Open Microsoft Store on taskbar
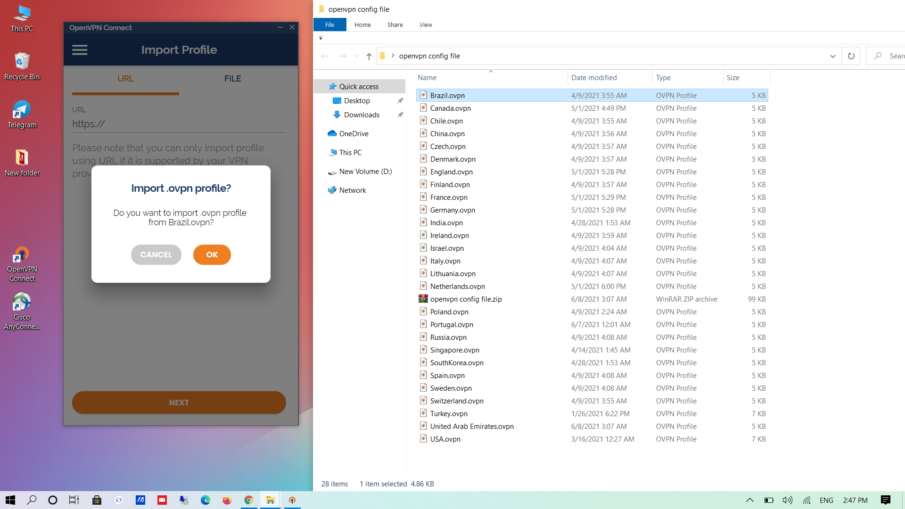Image resolution: width=905 pixels, height=509 pixels. coord(97,500)
